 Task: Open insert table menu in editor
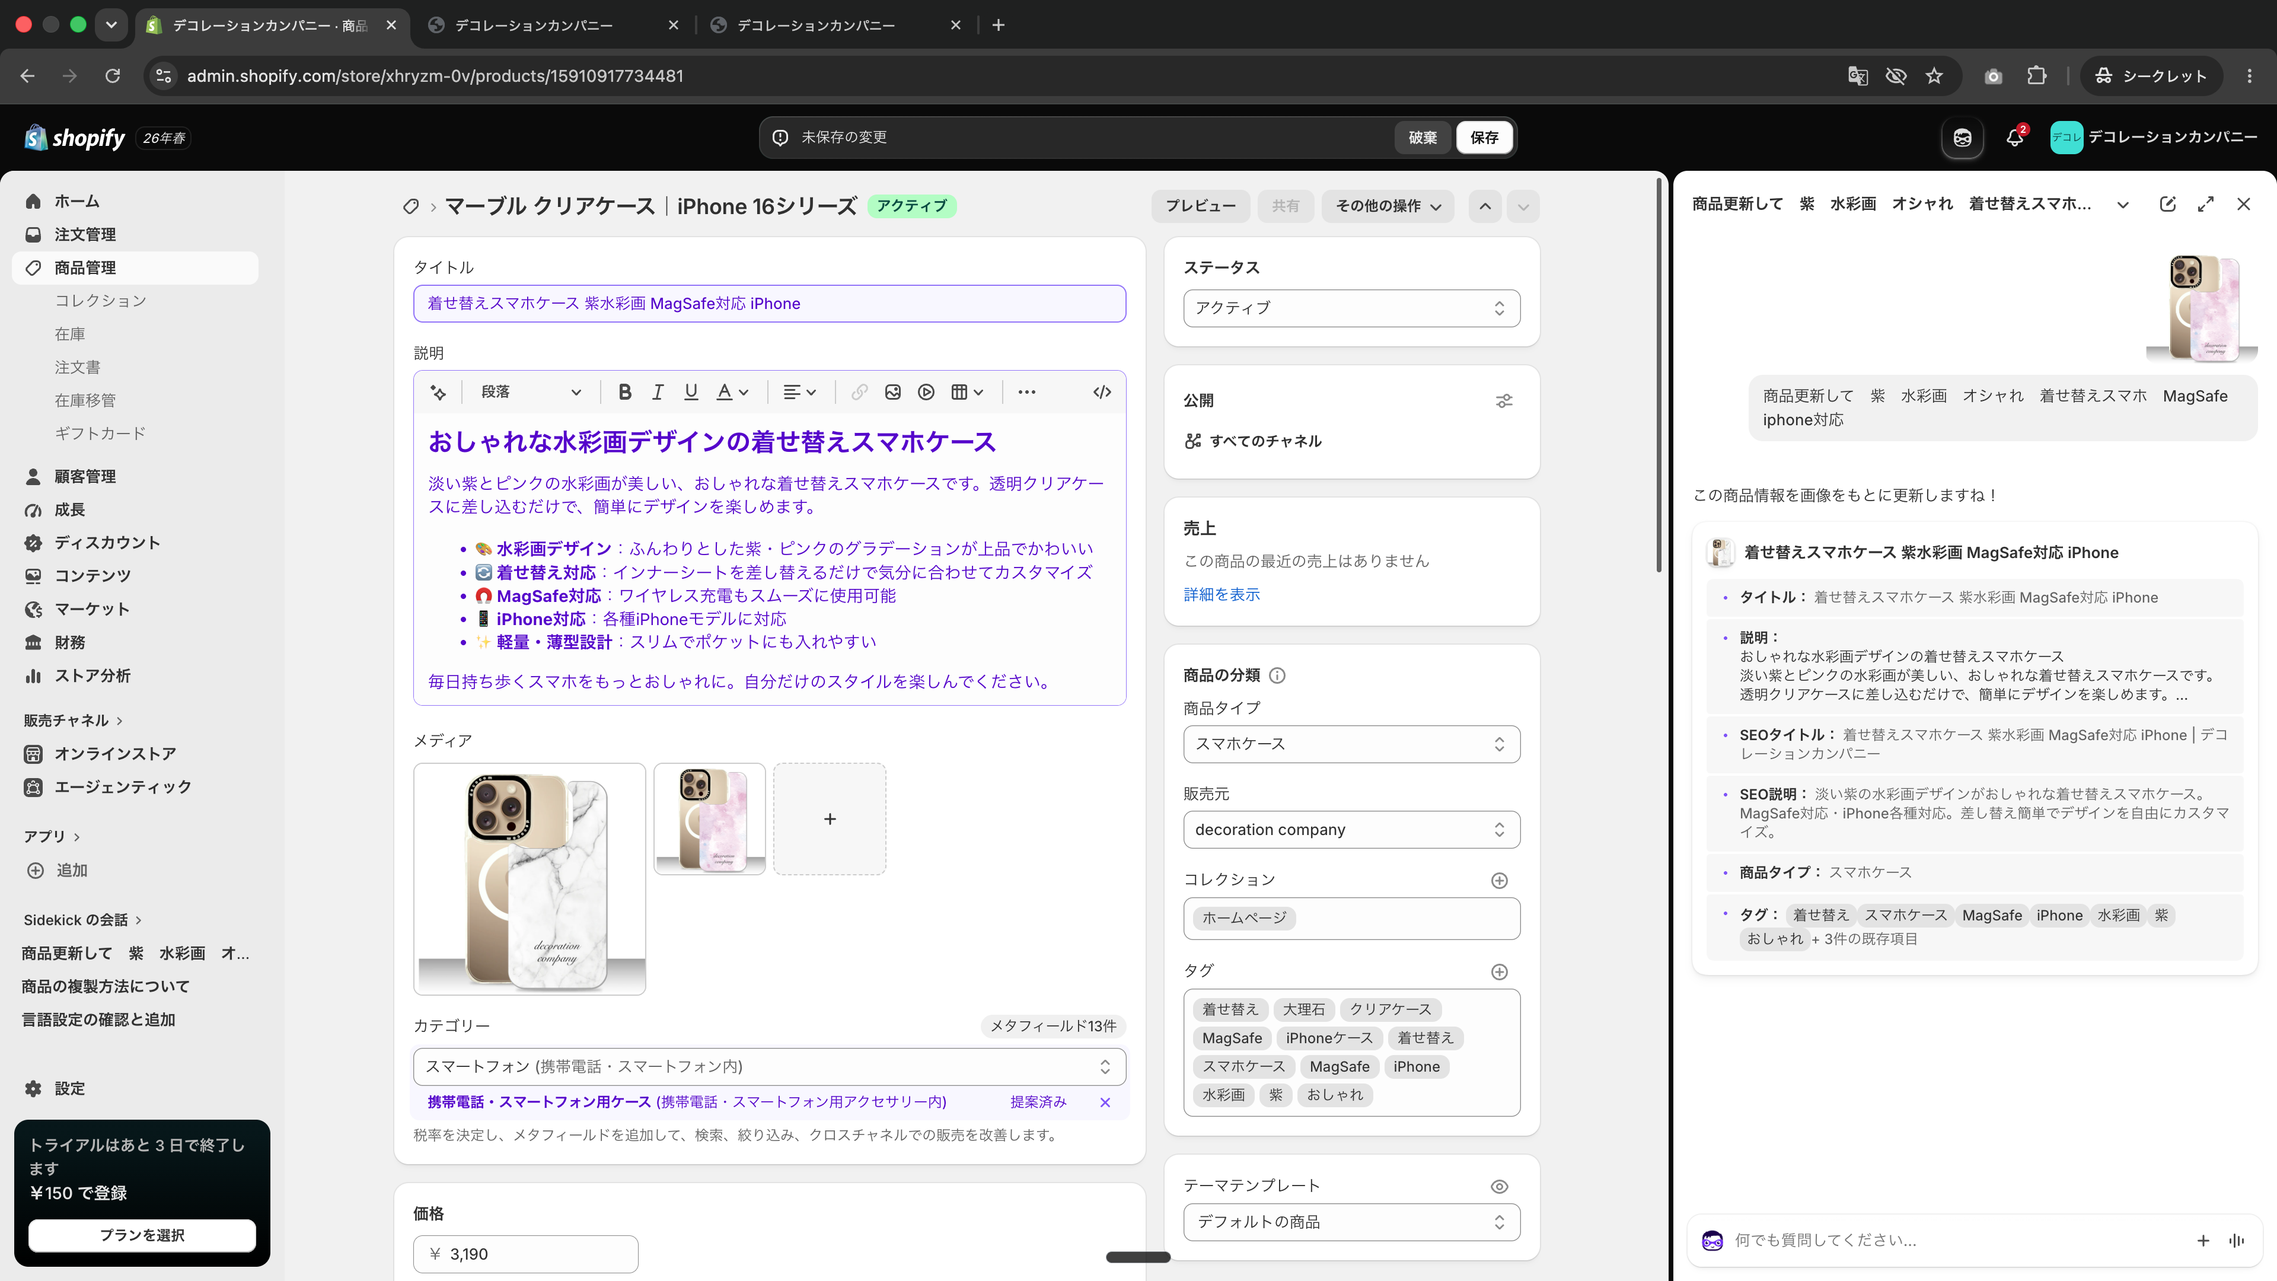tap(967, 391)
